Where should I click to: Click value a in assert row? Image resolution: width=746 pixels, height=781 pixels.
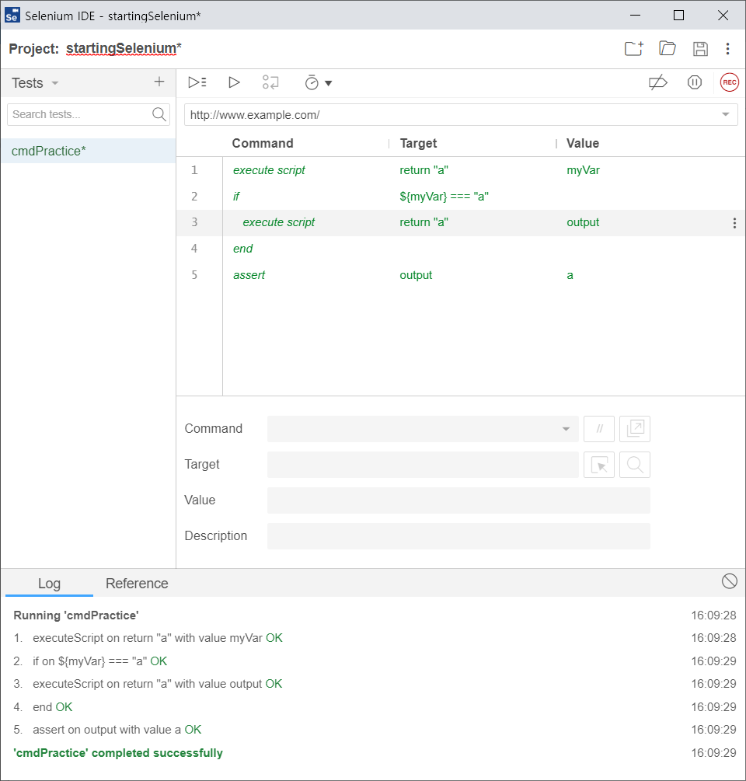point(570,275)
